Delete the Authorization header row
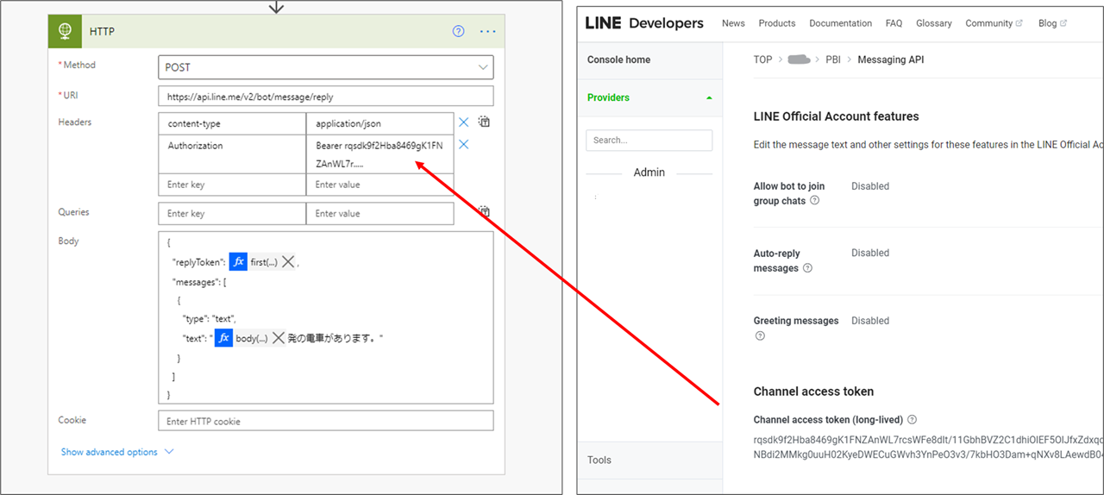This screenshot has height=495, width=1104. [x=464, y=144]
